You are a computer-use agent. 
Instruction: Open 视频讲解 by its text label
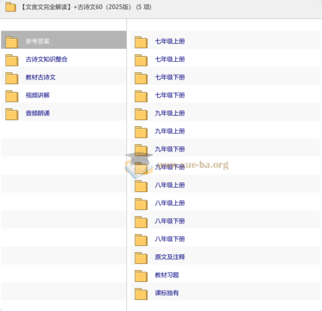click(x=38, y=95)
